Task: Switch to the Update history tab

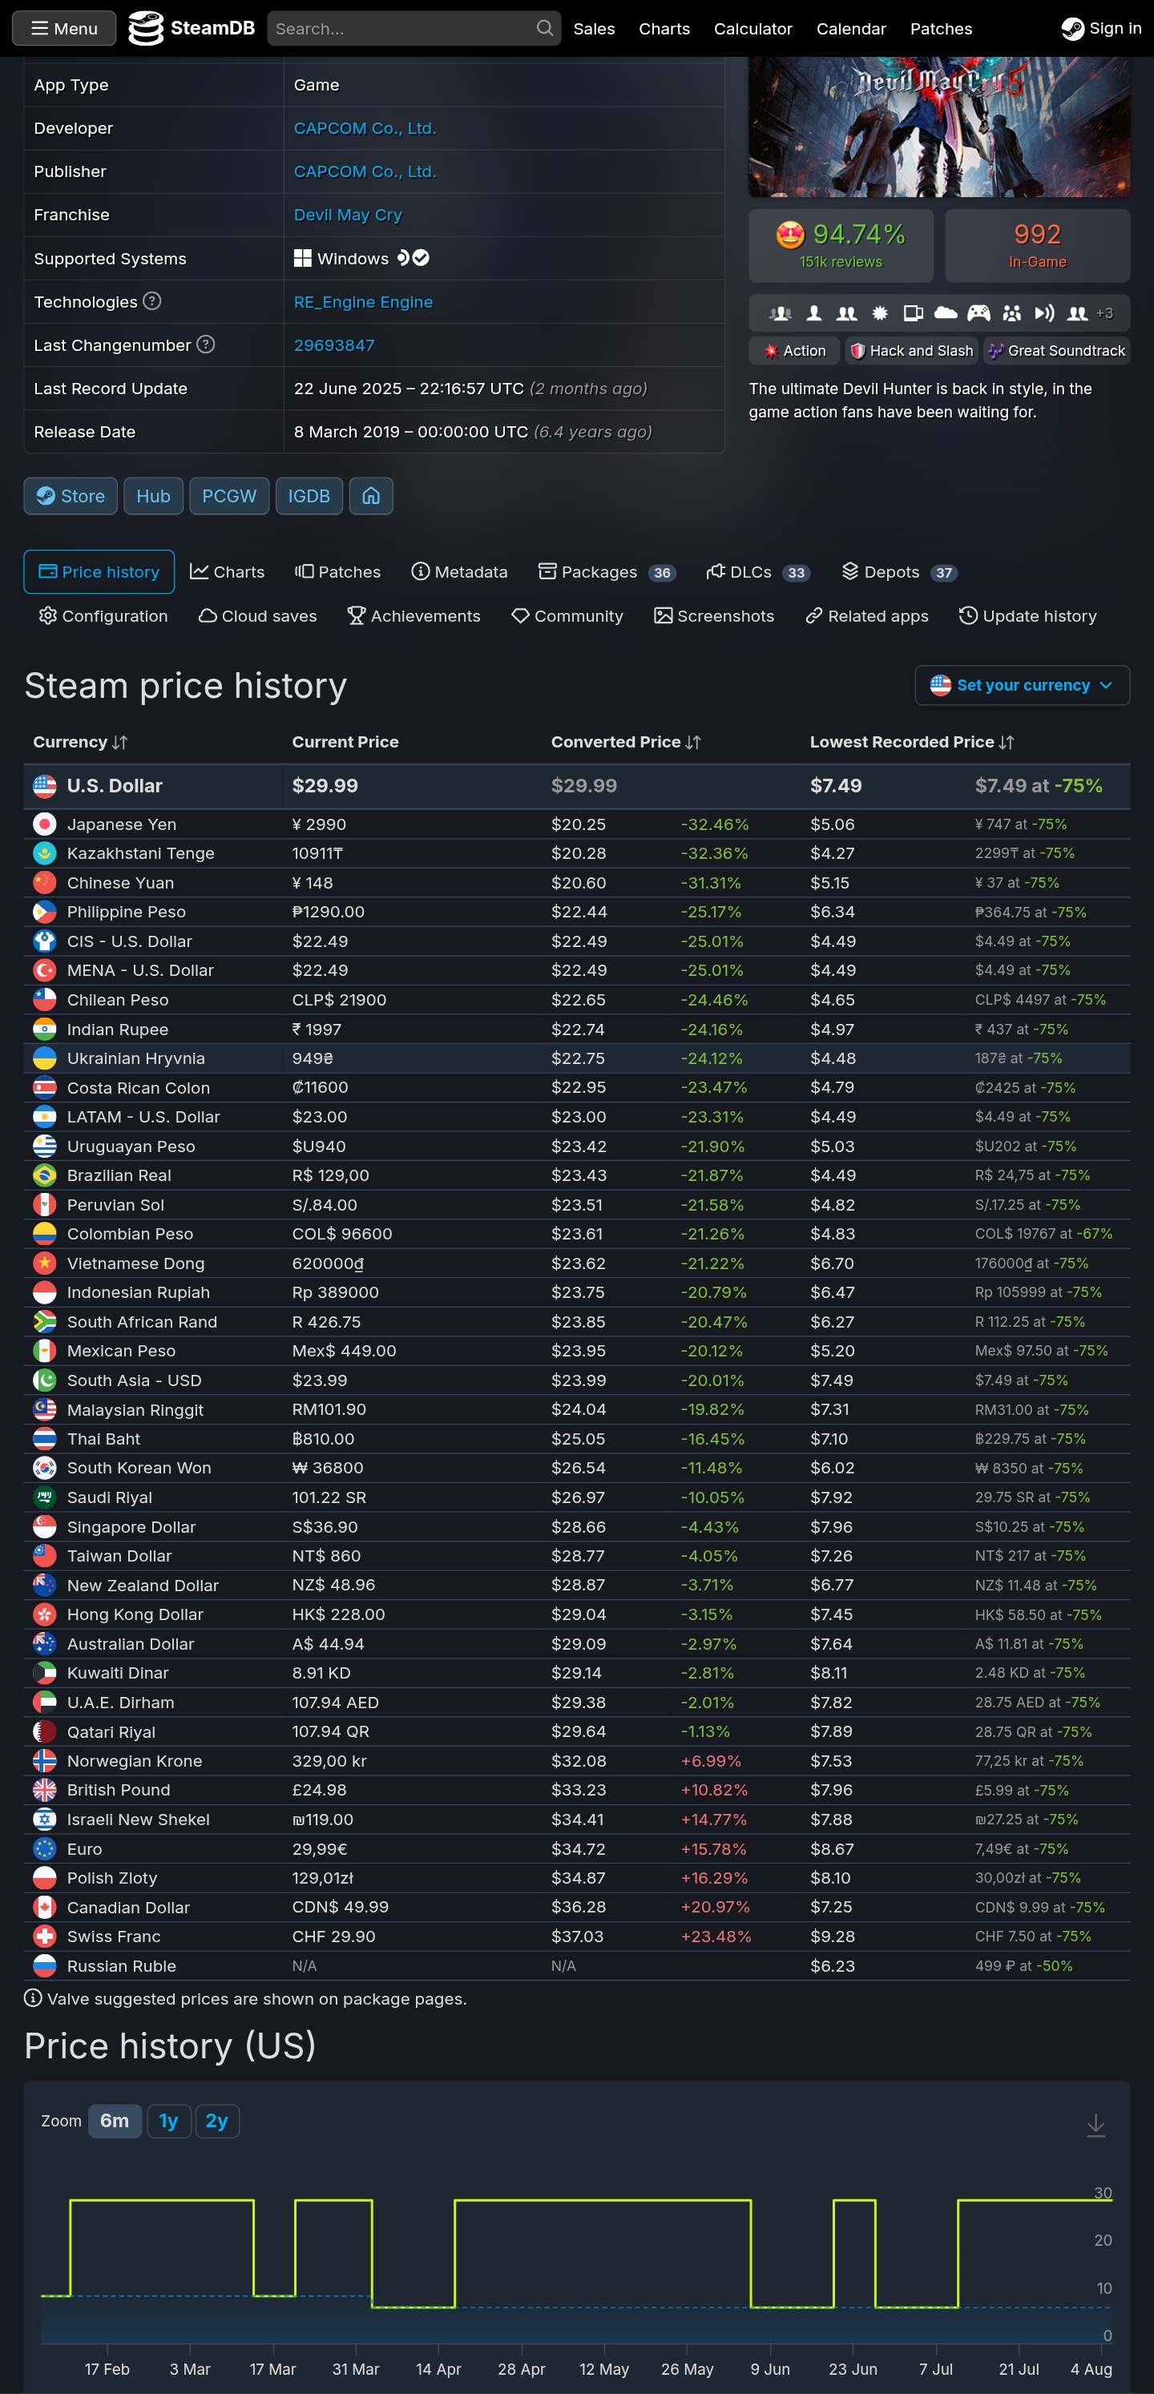Action: pos(1027,616)
